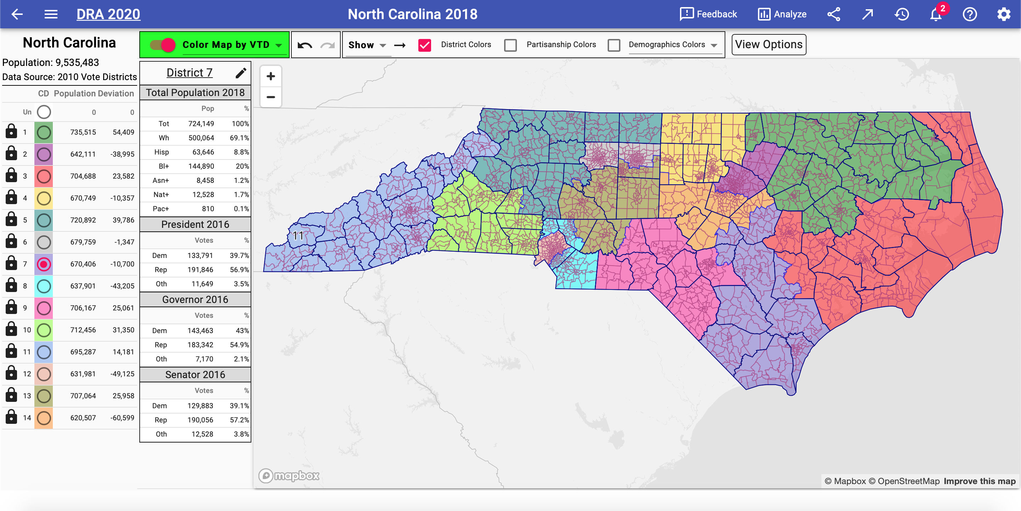The height and width of the screenshot is (511, 1021).
Task: Click the help question mark icon
Action: click(971, 14)
